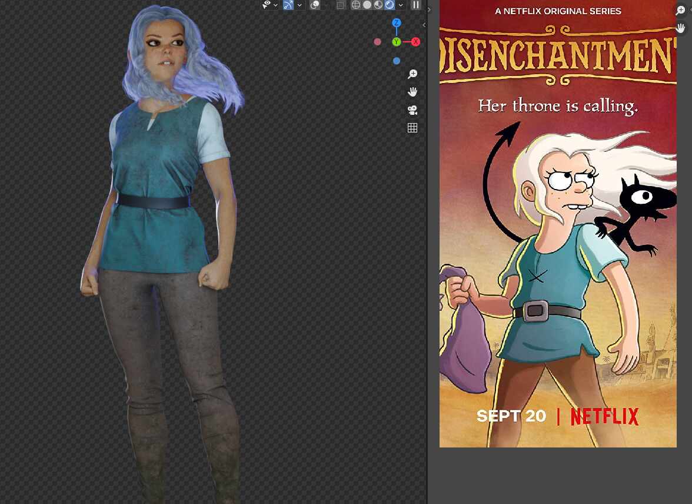The width and height of the screenshot is (692, 504).
Task: Expand the visibility filter dropdown arrow
Action: [275, 5]
